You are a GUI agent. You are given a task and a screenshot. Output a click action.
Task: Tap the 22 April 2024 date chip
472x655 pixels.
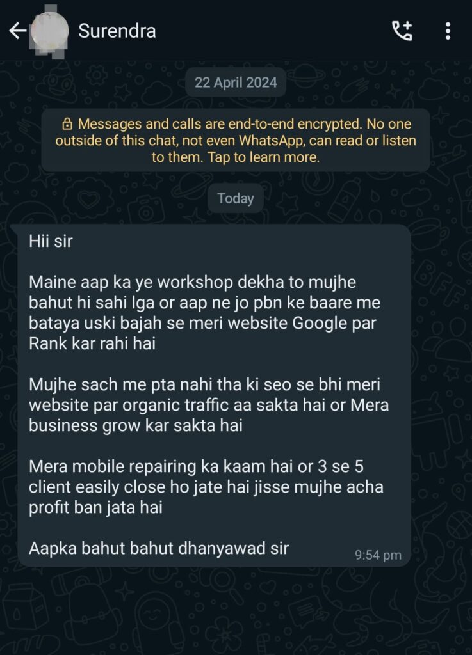click(236, 83)
